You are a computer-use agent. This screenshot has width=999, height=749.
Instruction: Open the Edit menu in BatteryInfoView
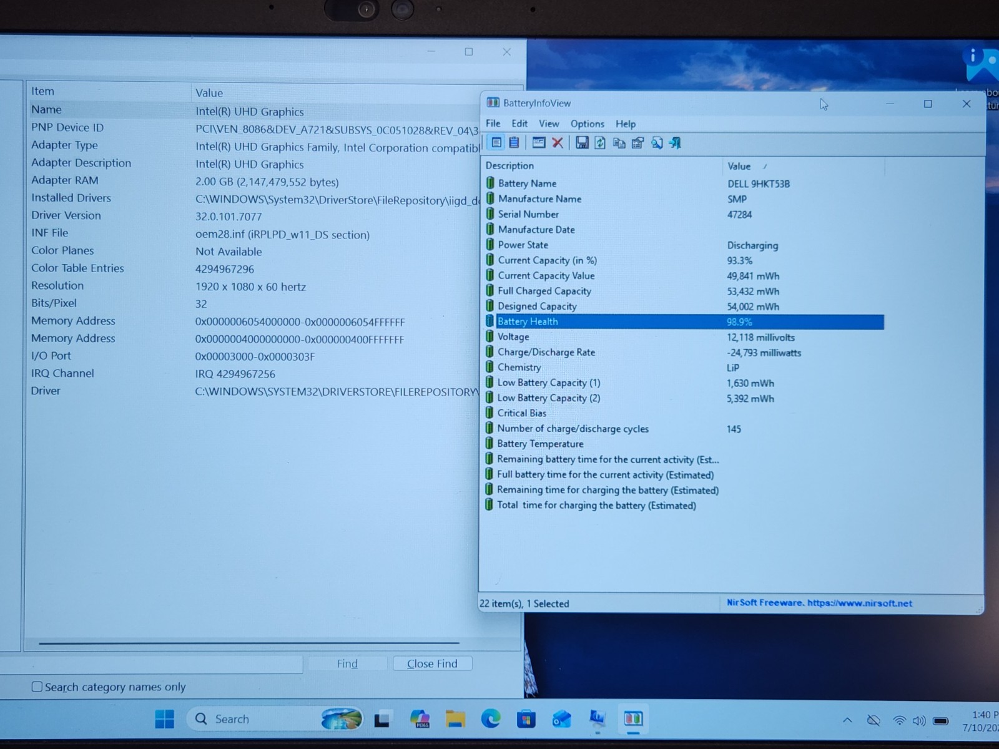(519, 124)
